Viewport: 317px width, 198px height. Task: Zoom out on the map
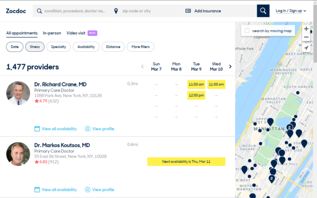tap(306, 37)
